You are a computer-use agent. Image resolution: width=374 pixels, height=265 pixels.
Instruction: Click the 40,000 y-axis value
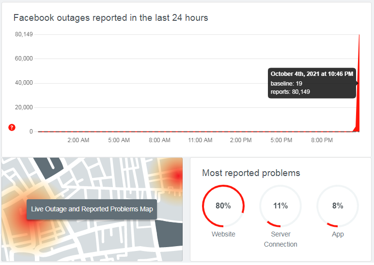point(24,83)
